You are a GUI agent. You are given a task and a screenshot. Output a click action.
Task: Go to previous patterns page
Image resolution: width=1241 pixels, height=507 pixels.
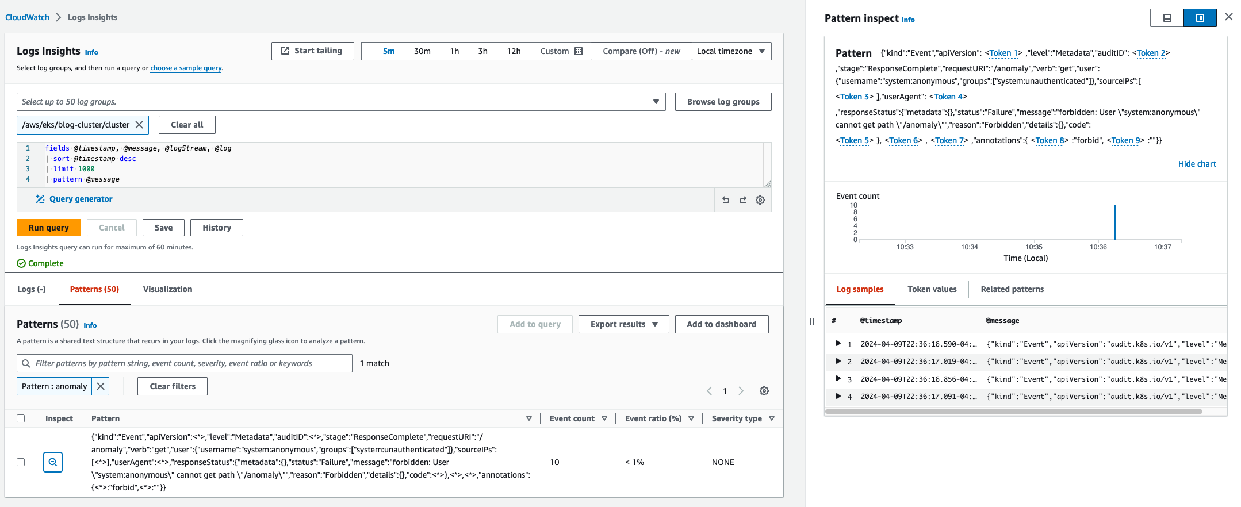709,391
